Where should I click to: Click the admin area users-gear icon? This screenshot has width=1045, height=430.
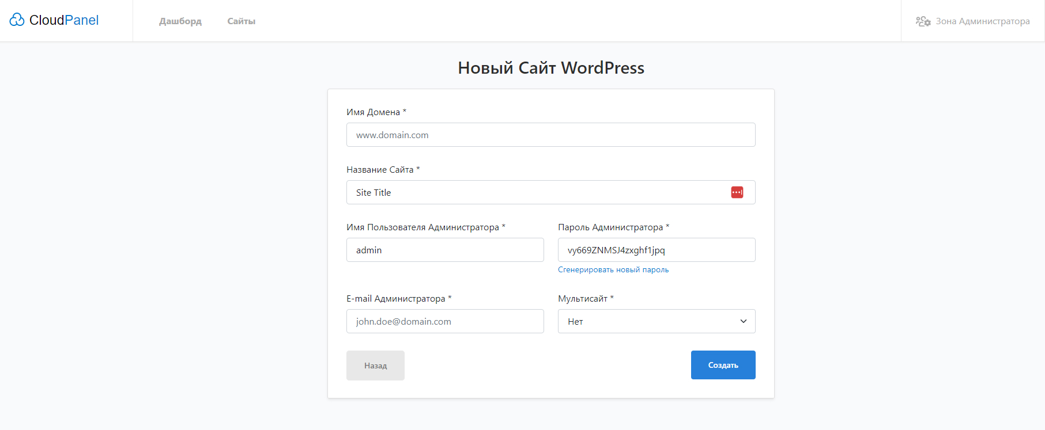coord(923,21)
